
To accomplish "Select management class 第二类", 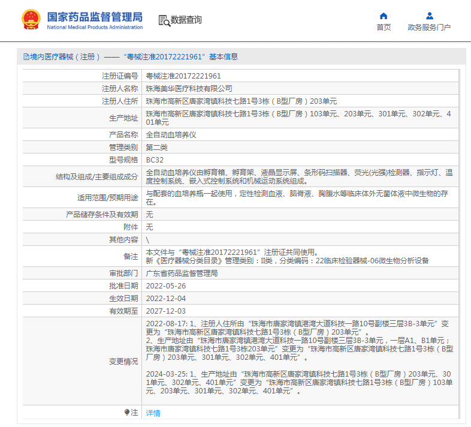I will tap(156, 148).
